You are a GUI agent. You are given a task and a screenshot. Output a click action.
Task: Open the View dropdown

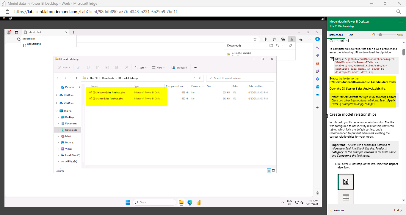pos(159,68)
